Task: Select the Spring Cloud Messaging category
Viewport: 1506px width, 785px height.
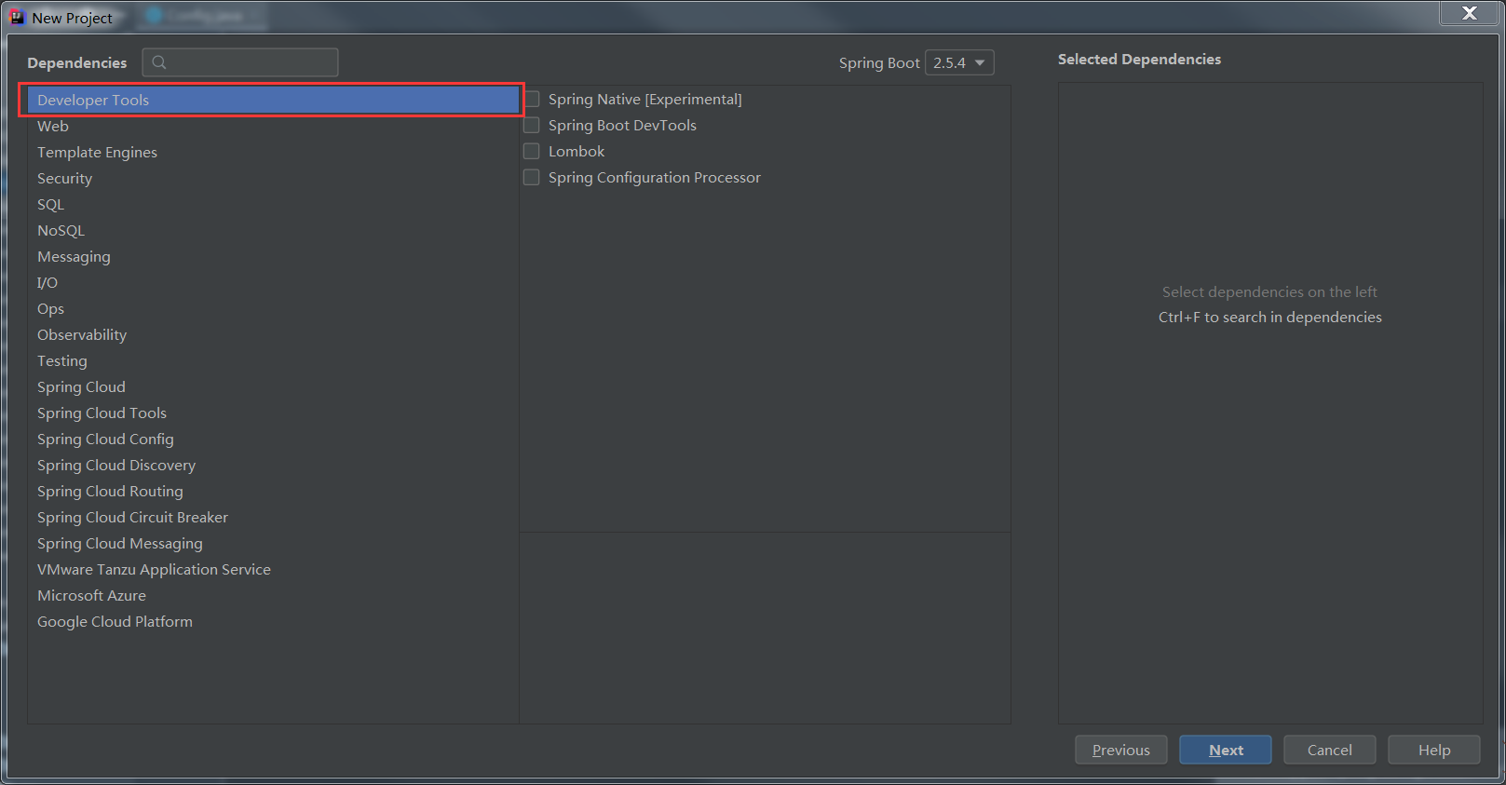Action: [273, 543]
